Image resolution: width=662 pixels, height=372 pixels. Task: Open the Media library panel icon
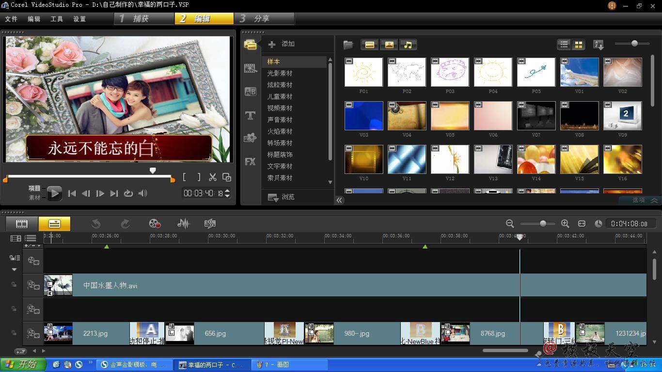pyautogui.click(x=250, y=45)
